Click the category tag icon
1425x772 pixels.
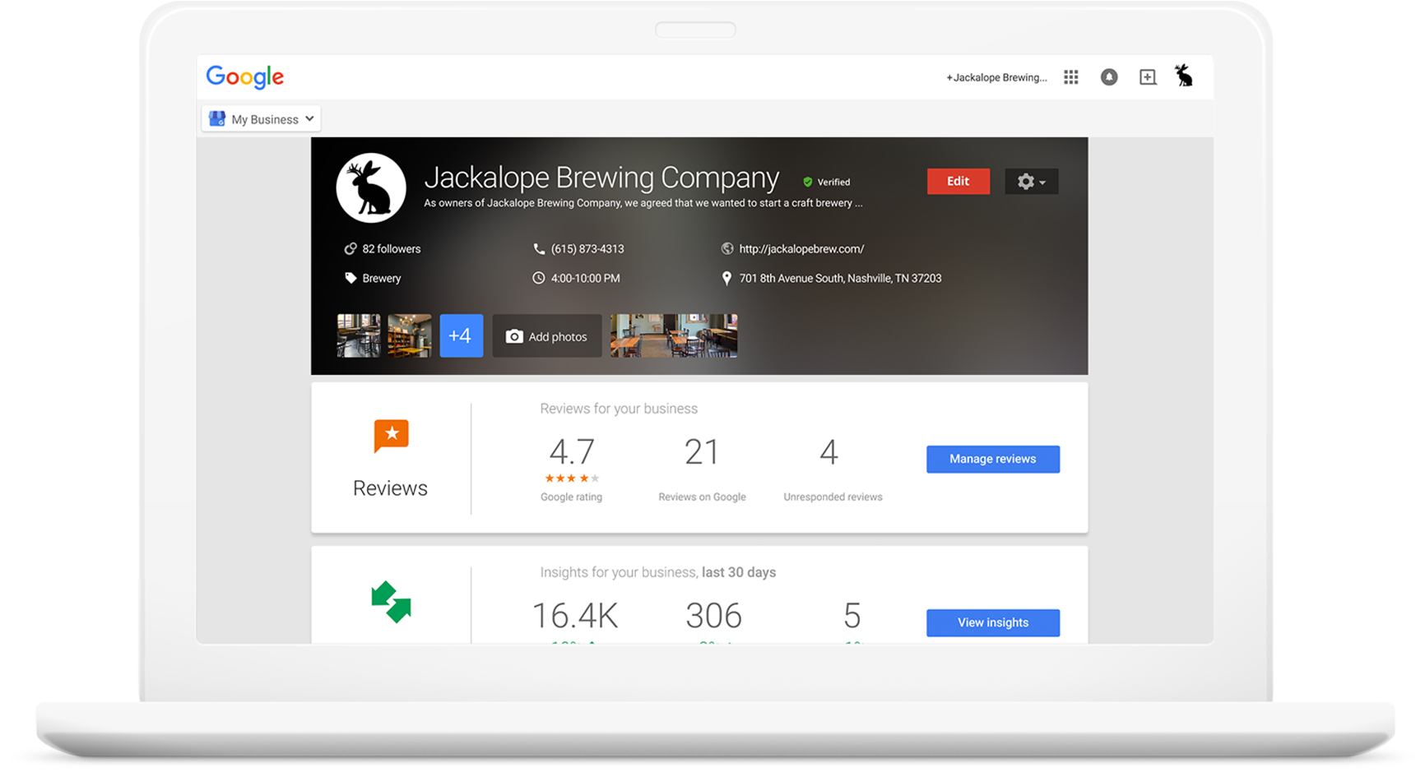[x=350, y=279]
